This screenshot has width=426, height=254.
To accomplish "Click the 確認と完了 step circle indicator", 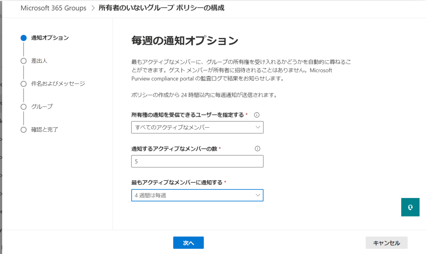I will (x=24, y=129).
